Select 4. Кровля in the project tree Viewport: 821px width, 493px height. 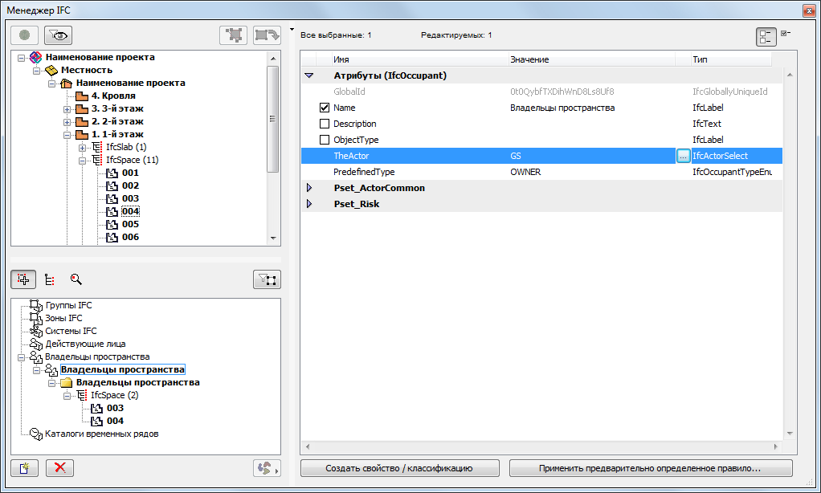113,96
